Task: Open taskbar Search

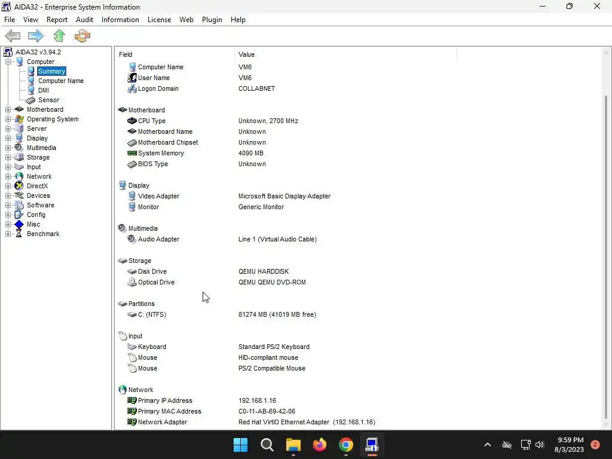Action: [267, 445]
